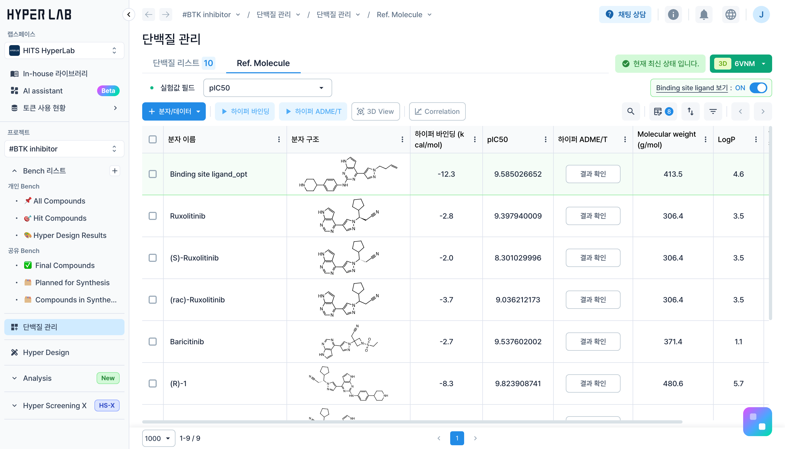The height and width of the screenshot is (449, 785).
Task: Click the search magnifier icon in the toolbar
Action: point(631,111)
